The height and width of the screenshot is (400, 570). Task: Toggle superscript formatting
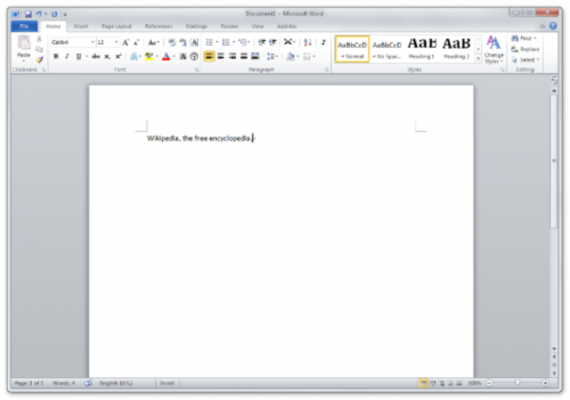[118, 56]
